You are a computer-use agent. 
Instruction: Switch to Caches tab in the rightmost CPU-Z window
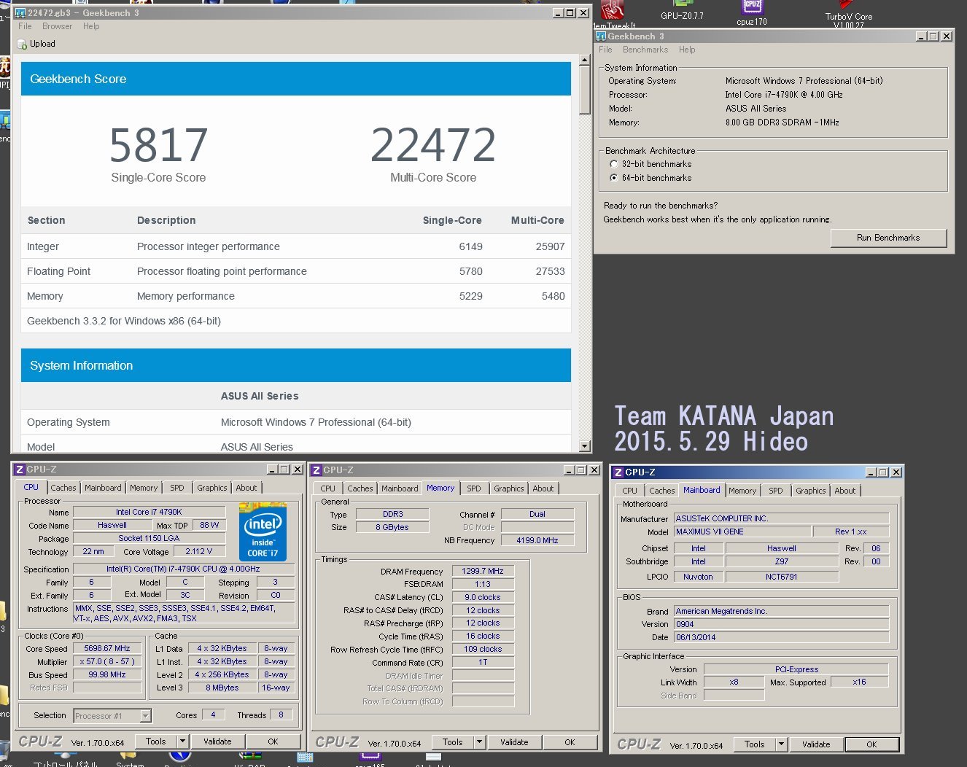[662, 491]
